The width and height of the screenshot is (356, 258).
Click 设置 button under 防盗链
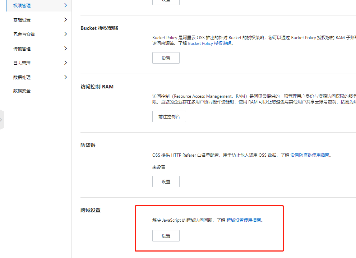click(166, 181)
